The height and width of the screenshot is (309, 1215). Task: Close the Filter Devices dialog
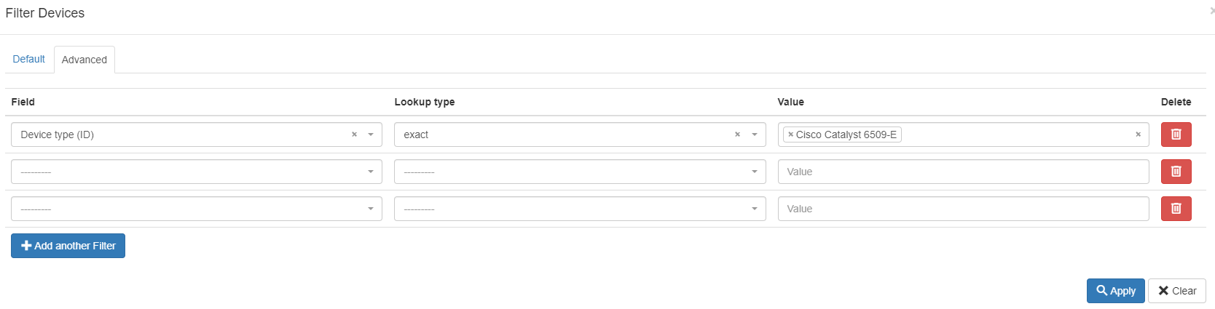pyautogui.click(x=1211, y=11)
